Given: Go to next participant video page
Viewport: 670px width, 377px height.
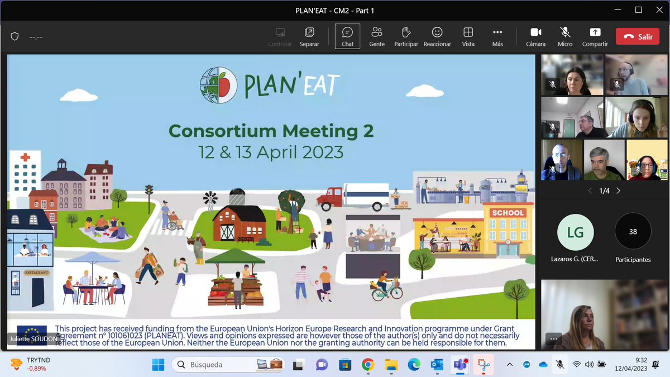Looking at the screenshot, I should coord(618,191).
